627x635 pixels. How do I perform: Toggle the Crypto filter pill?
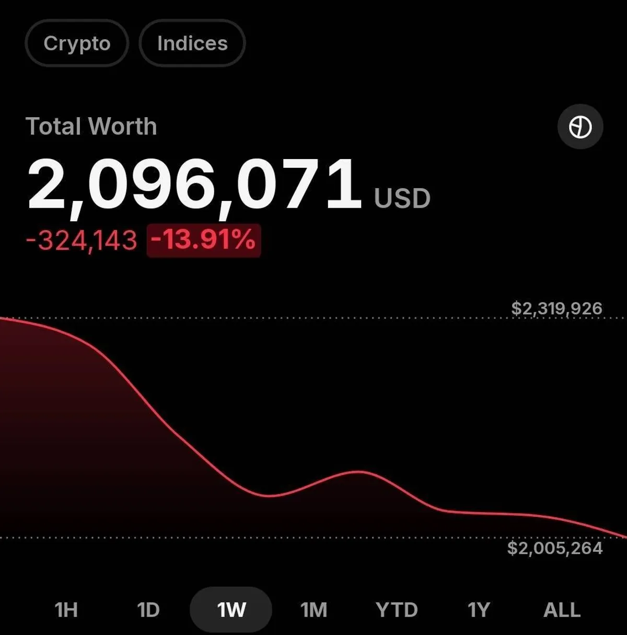pyautogui.click(x=77, y=43)
